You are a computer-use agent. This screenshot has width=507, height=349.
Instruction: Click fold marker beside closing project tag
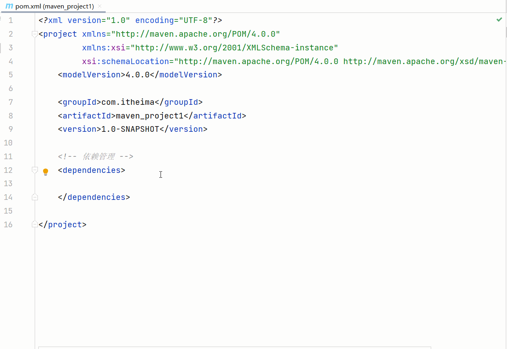click(x=35, y=224)
